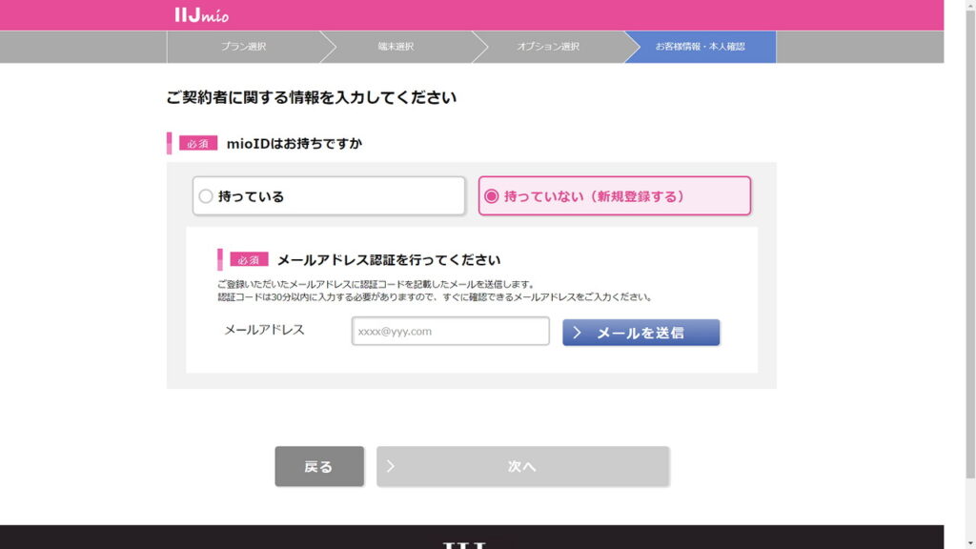Image resolution: width=976 pixels, height=549 pixels.
Task: Click the scrollbar down arrow
Action: pos(967,541)
